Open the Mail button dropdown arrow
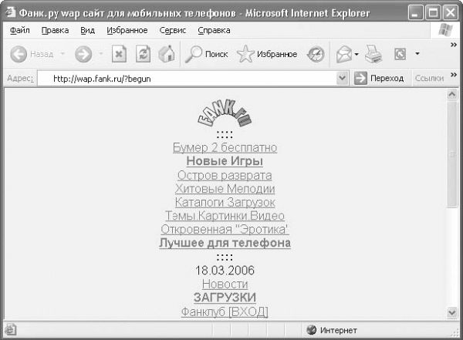This screenshot has height=340, width=463. tap(357, 54)
